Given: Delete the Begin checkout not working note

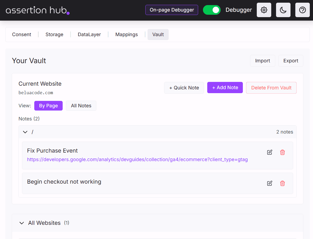Looking at the screenshot, I should pos(282,183).
